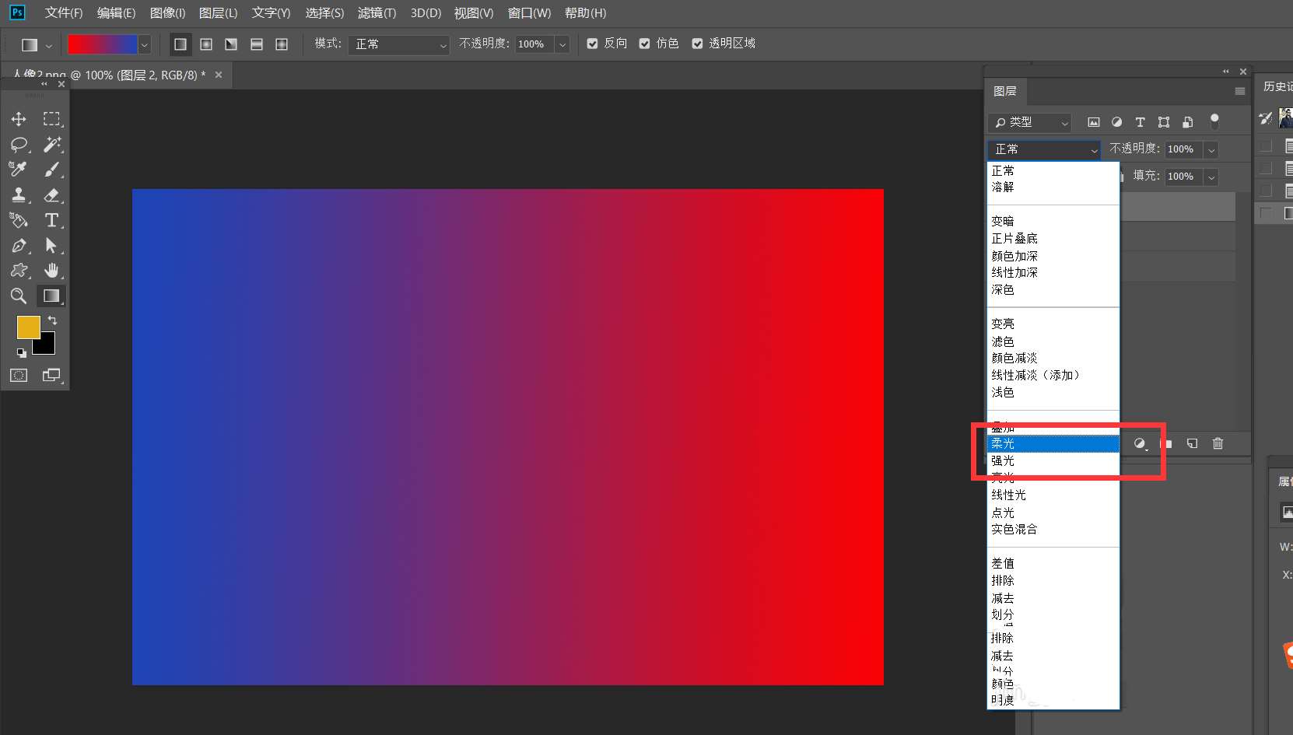Toggle the 反向 (Reverse) checkbox

click(593, 44)
